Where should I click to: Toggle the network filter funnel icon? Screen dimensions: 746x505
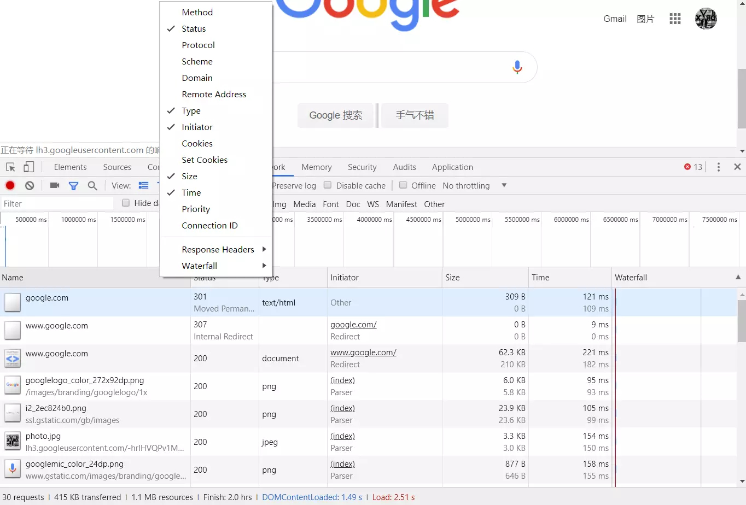(73, 186)
